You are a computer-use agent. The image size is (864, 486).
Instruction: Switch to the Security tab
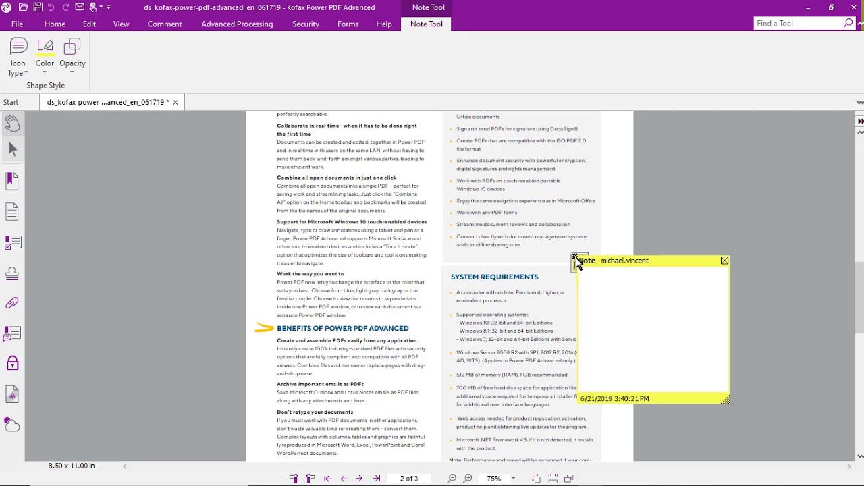[306, 24]
